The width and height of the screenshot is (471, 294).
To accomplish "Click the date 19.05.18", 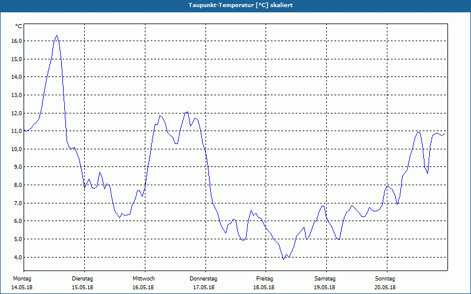I will pyautogui.click(x=324, y=288).
